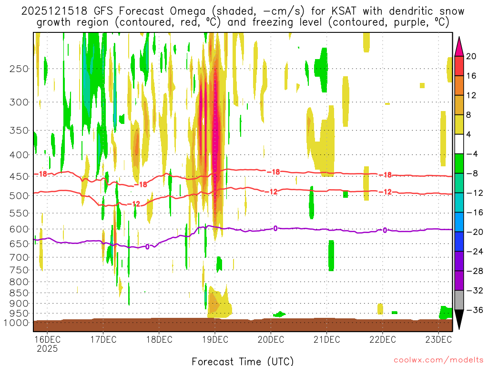Click the gray -32 to -36 color bar segment
The height and width of the screenshot is (366, 488).
click(x=459, y=300)
